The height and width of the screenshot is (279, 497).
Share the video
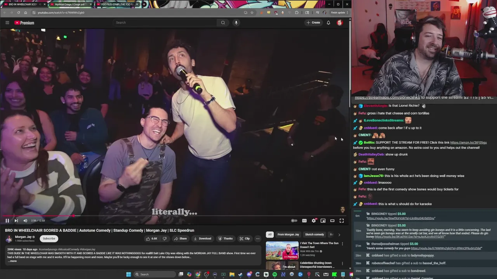180,239
